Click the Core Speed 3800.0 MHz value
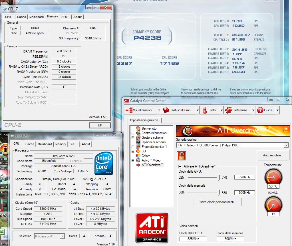 click(48, 209)
